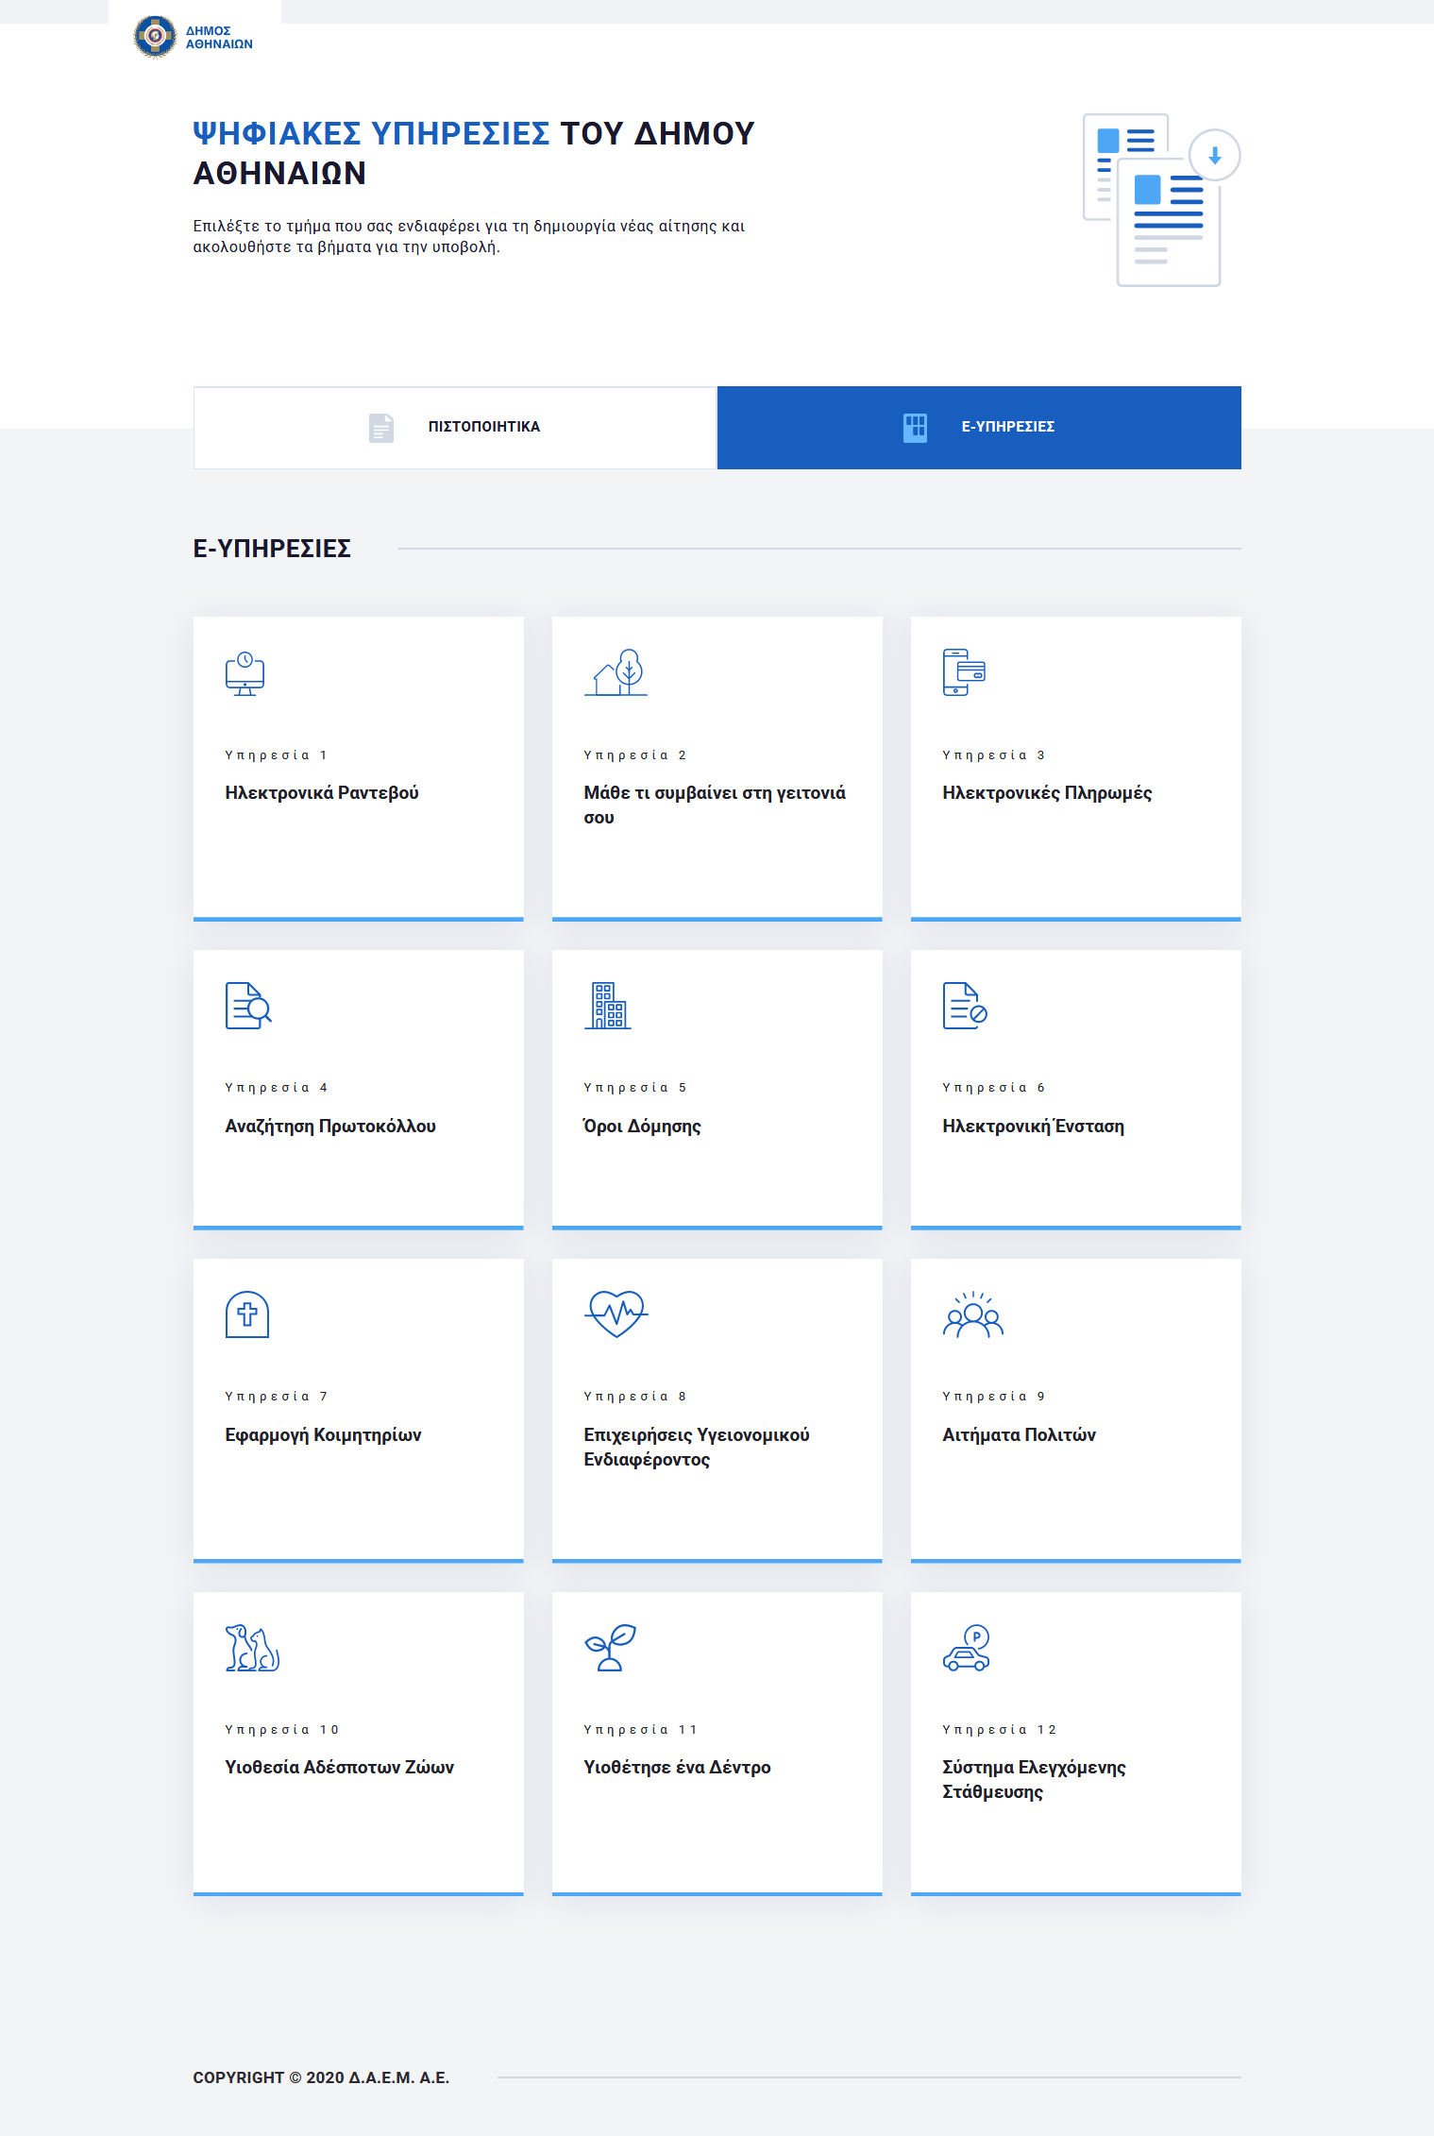This screenshot has height=2136, width=1434.
Task: Click the monitor-clock icon for electronic appointments
Action: 245,673
